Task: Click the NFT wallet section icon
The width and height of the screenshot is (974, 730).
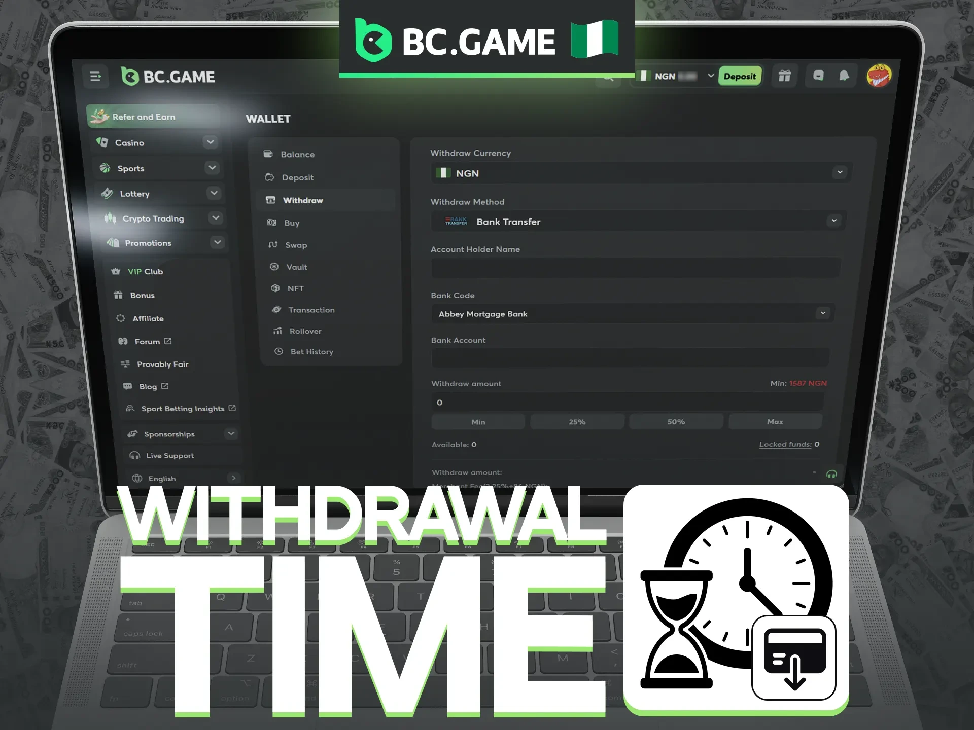Action: [x=275, y=287]
